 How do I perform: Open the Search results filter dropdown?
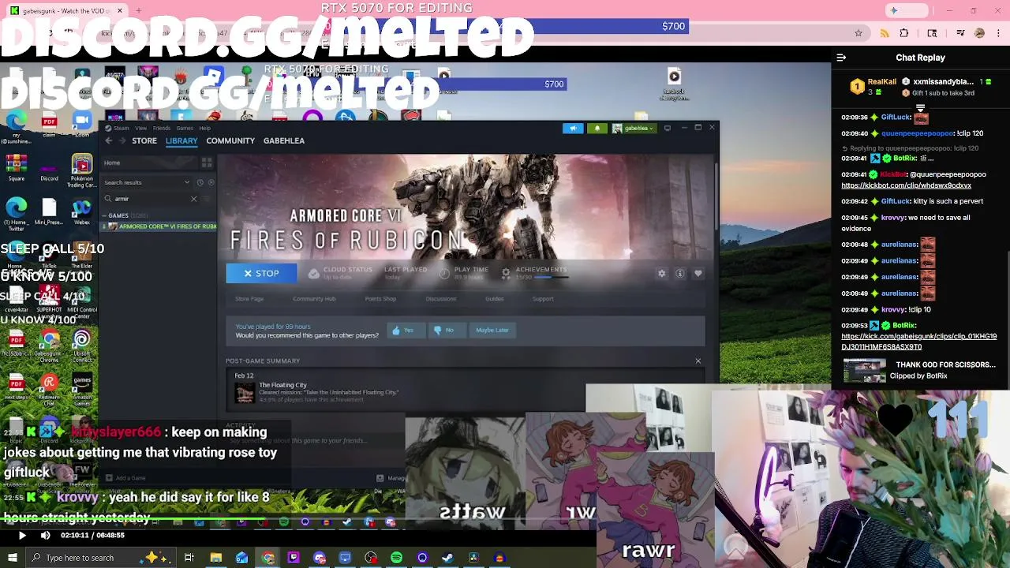pos(148,182)
